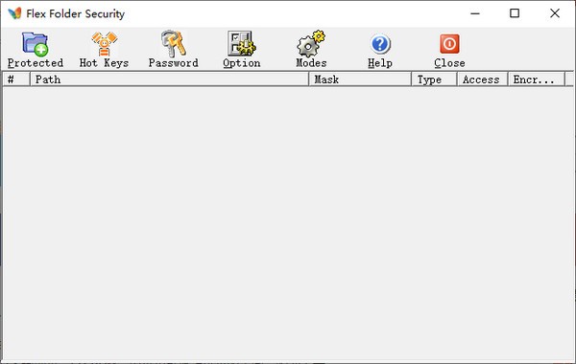Open the Help button

pos(380,50)
